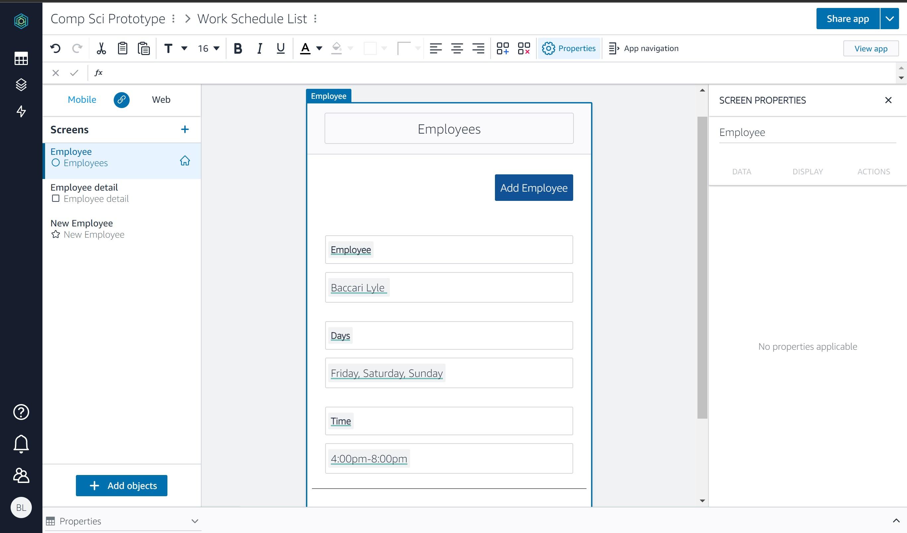Click the remove block icon

[524, 48]
